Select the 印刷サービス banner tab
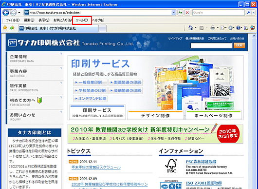Viewport: 258px width, 189px height. [x=97, y=113]
